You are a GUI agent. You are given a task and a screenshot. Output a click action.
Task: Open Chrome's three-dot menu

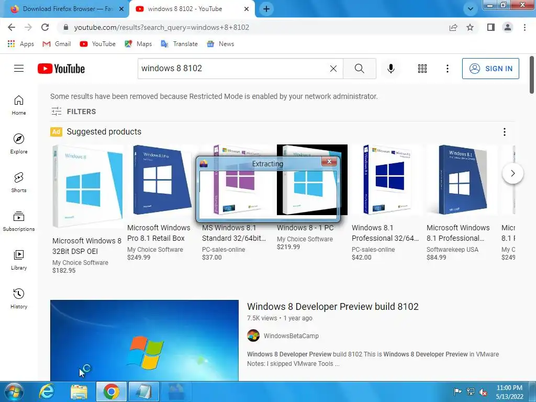pyautogui.click(x=524, y=27)
